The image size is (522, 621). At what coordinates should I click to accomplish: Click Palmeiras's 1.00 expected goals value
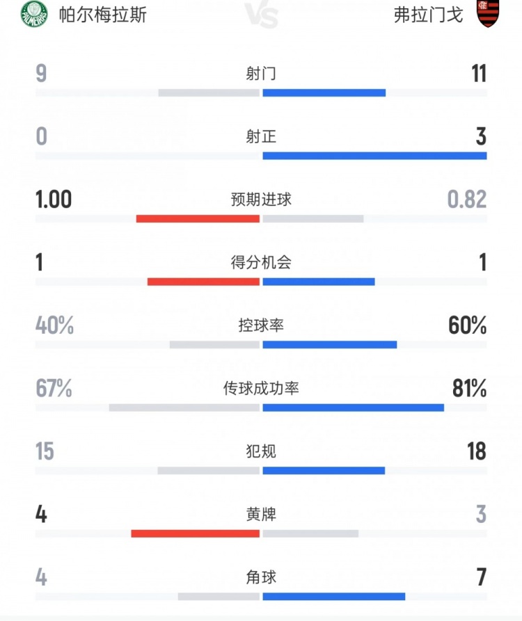54,200
